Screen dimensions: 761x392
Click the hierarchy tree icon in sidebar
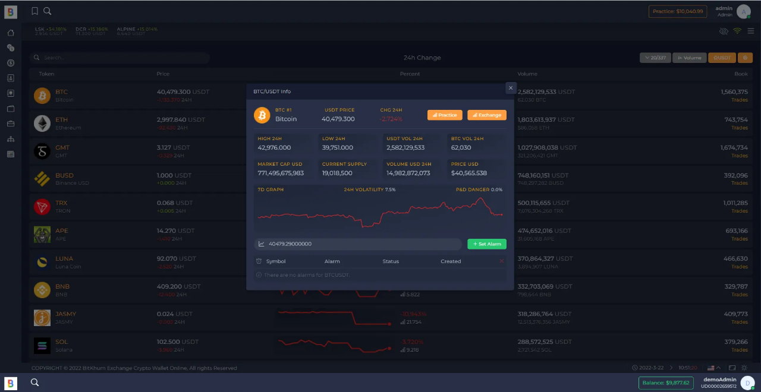[11, 139]
